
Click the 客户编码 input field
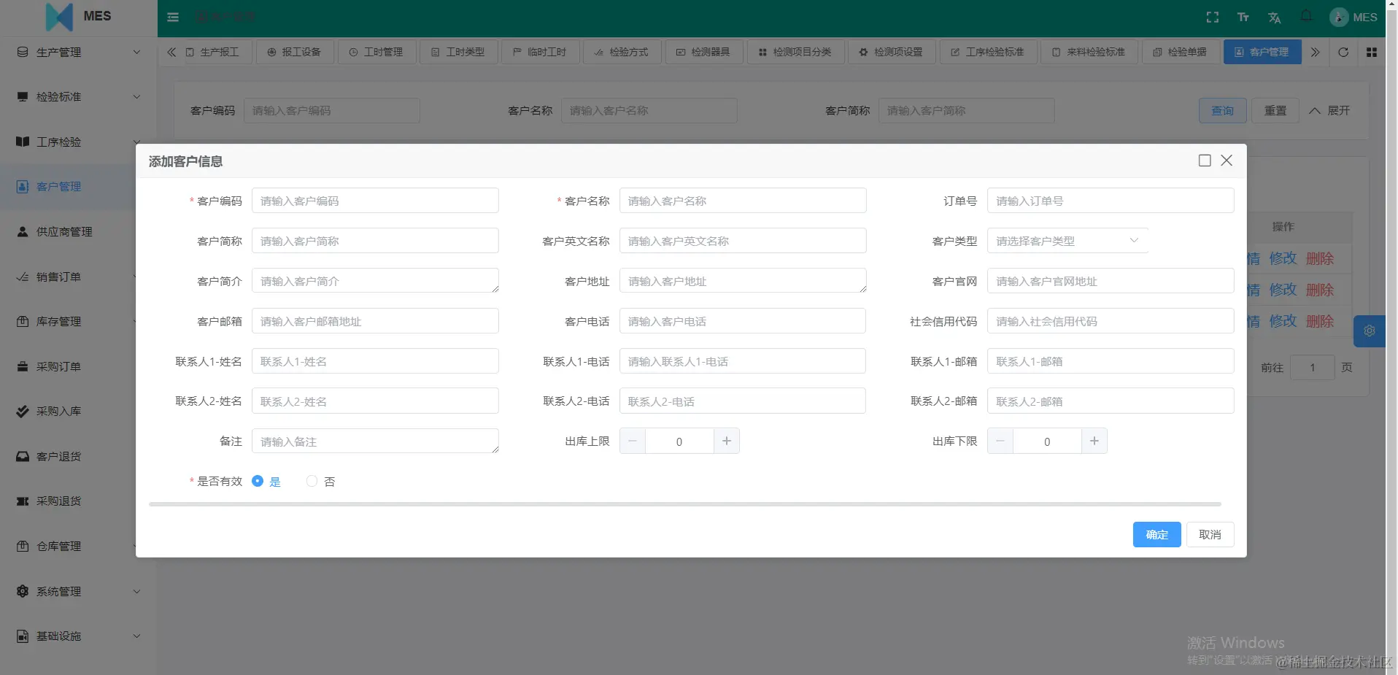click(375, 200)
